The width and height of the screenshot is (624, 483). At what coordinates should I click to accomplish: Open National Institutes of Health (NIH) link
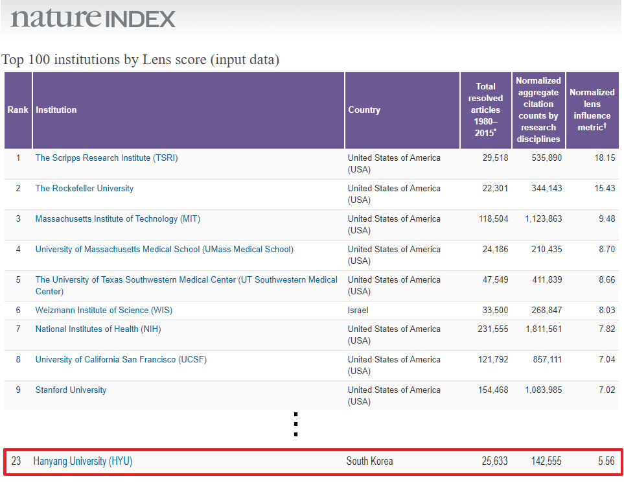98,329
